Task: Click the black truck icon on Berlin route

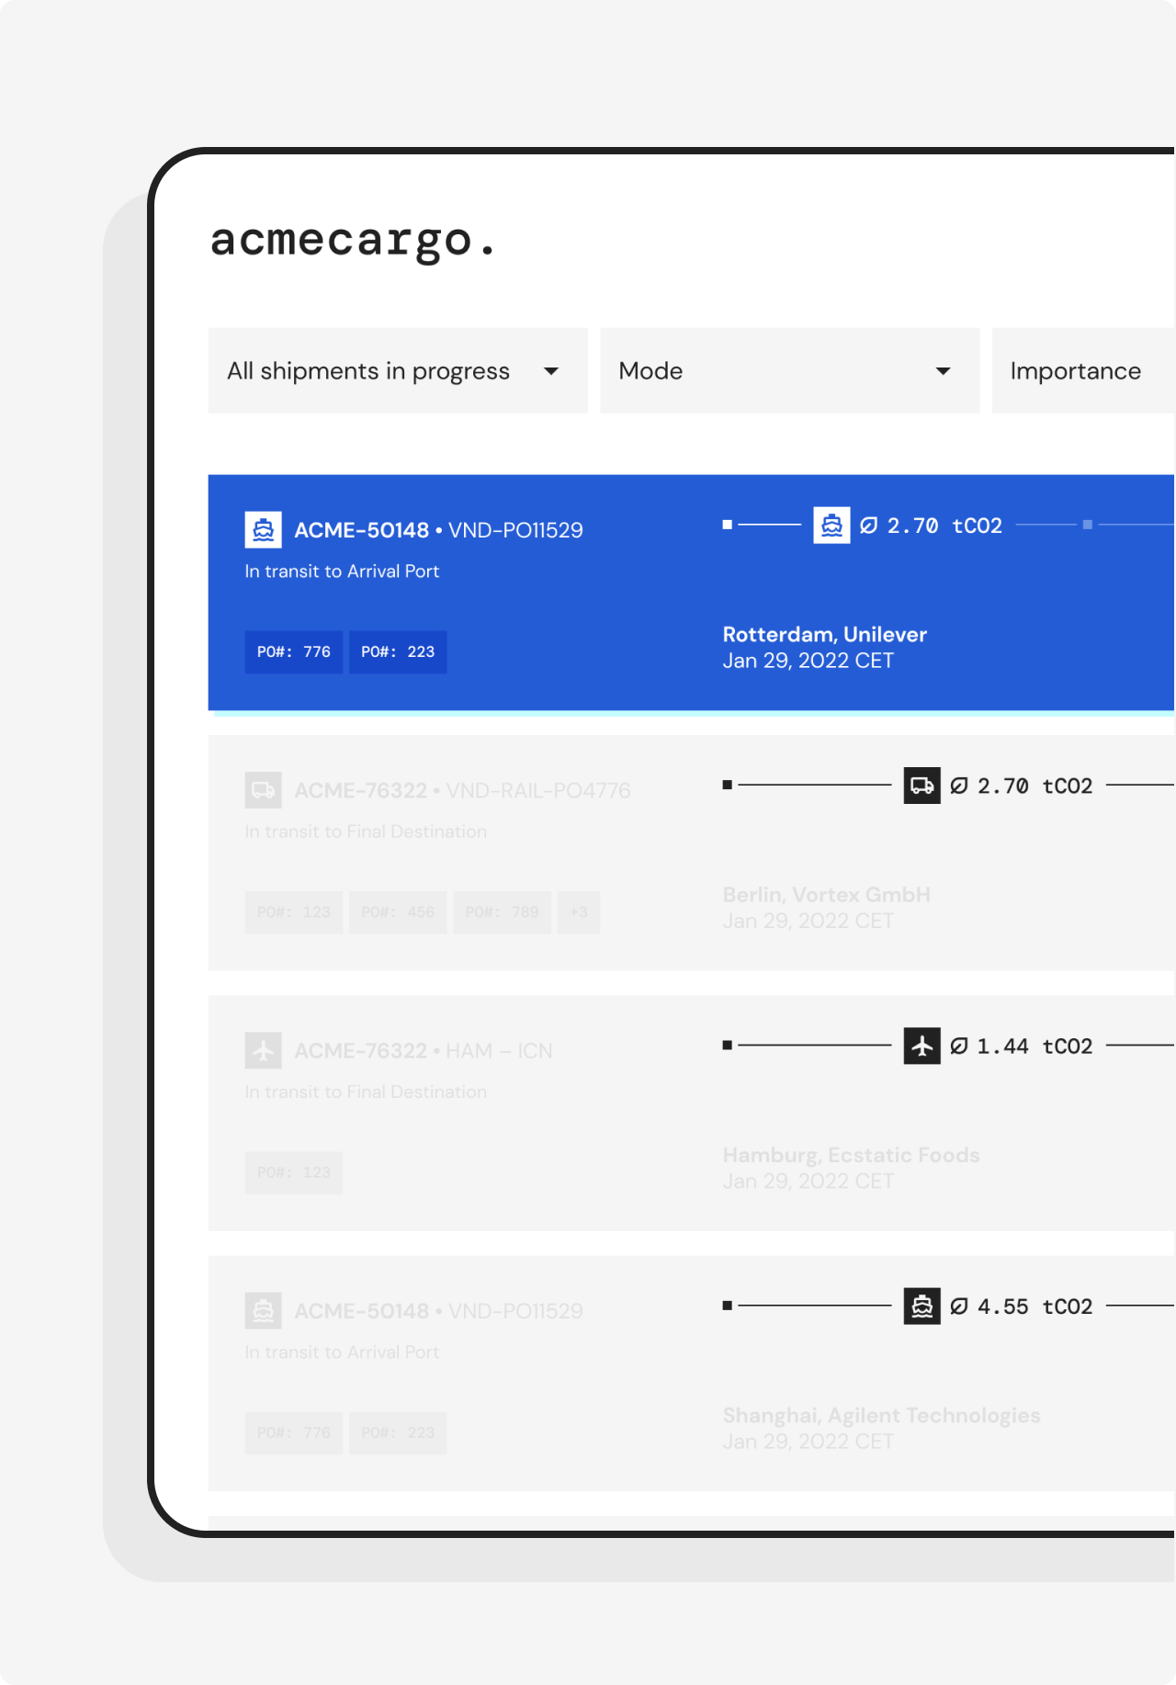Action: [922, 786]
